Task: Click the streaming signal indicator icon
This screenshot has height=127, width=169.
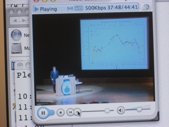Action: (x=70, y=8)
